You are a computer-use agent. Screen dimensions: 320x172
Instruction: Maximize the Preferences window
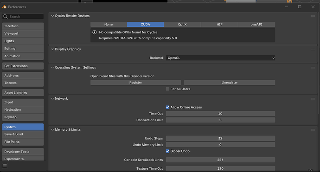(300, 7)
